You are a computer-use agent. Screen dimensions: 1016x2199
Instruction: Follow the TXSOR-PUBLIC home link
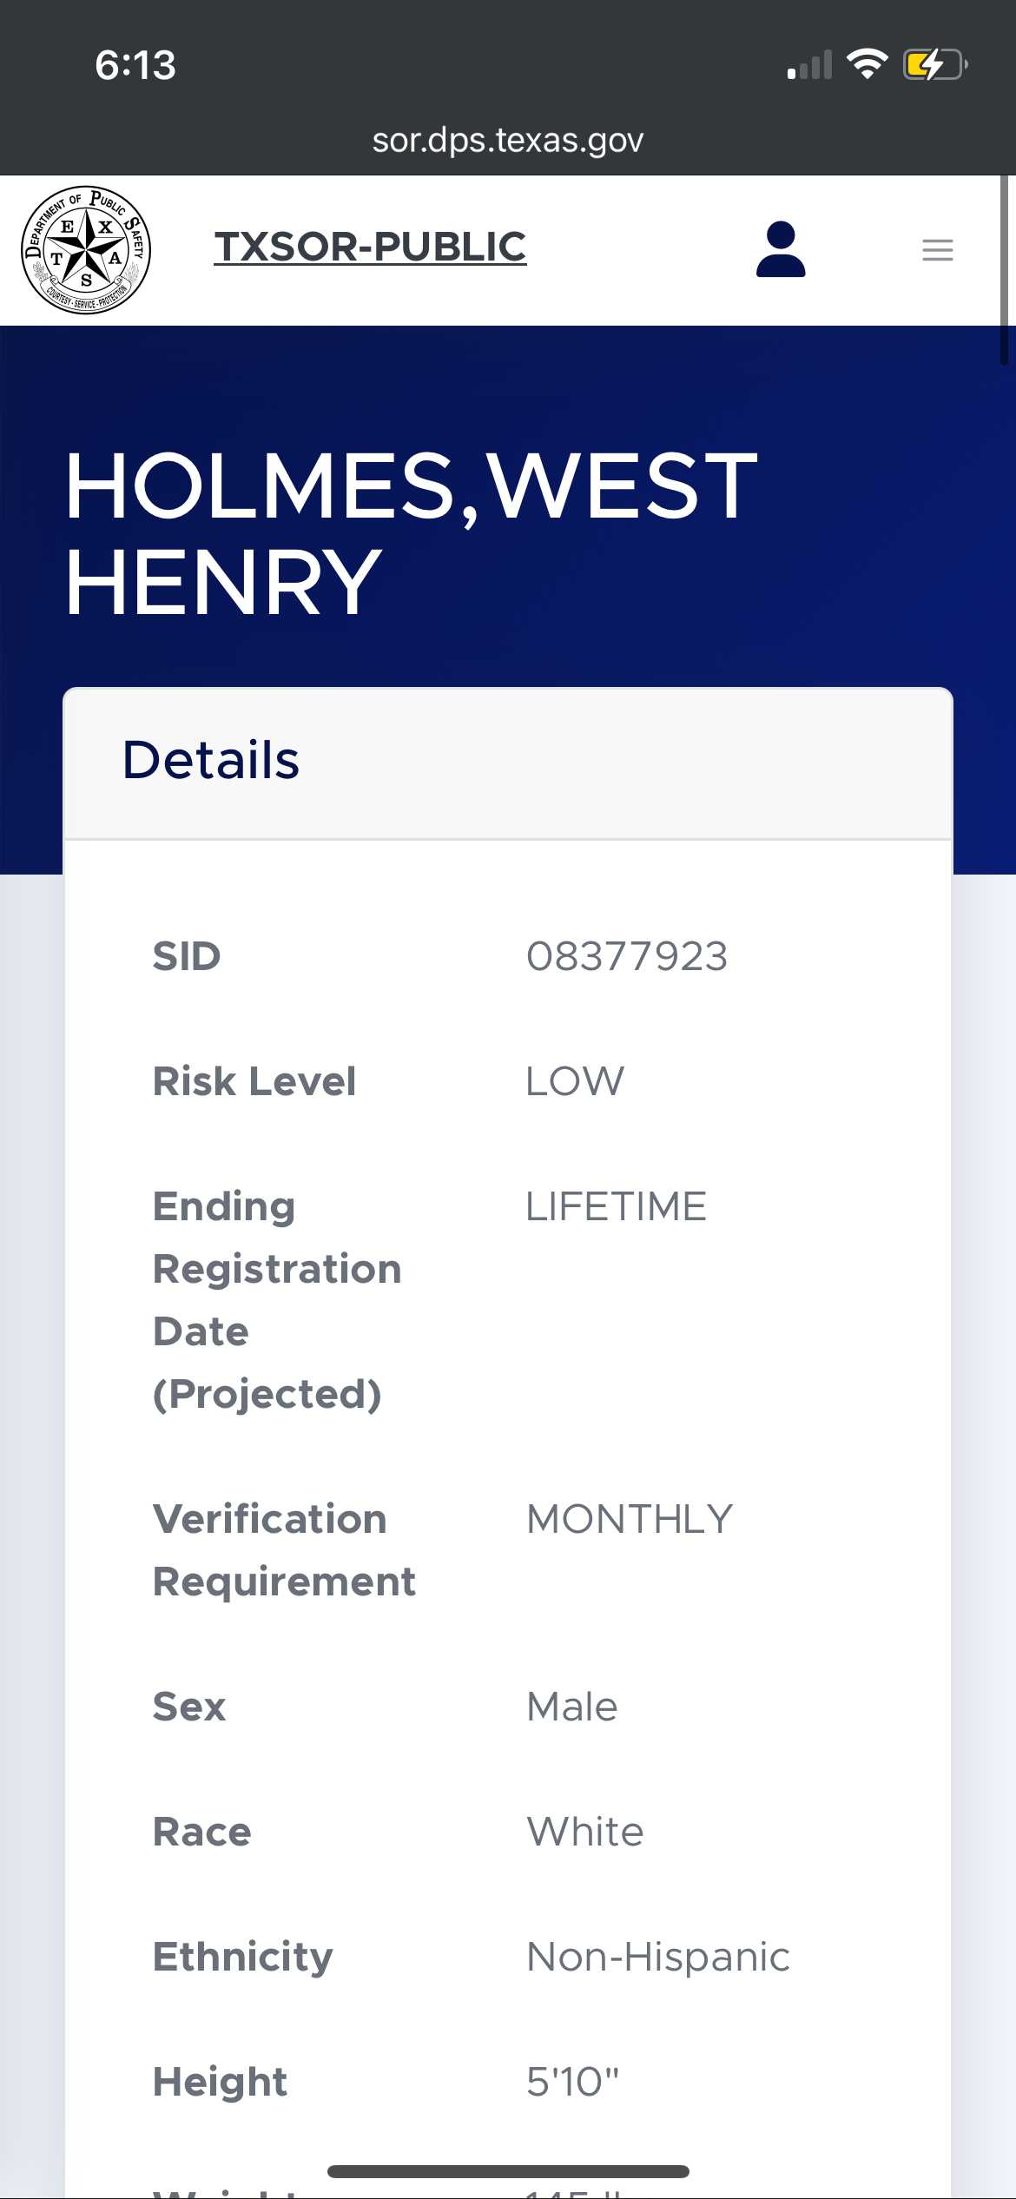click(x=370, y=247)
